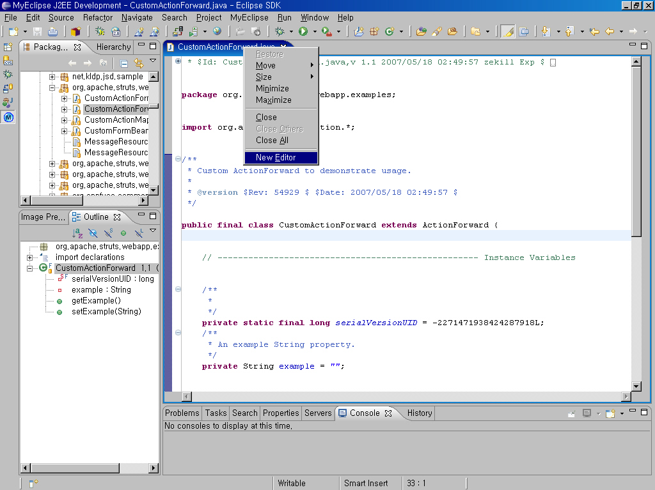This screenshot has width=655, height=490.
Task: Click the editor vertical scrollbar down arrow
Action: 636,386
